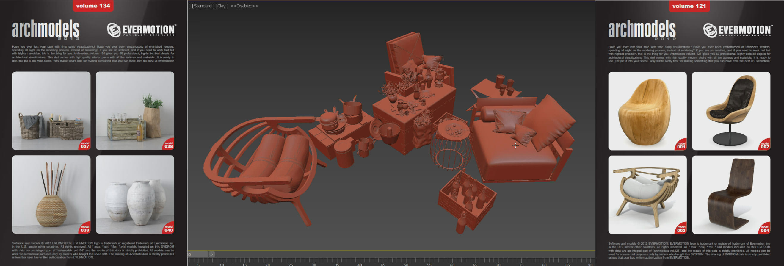784x266 pixels.
Task: Click the time slider next-frame arrow button
Action: [212, 254]
